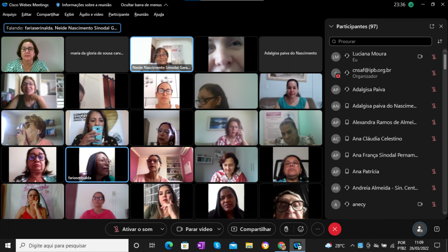Raise hand using the hand icon
The width and height of the screenshot is (448, 252).
pyautogui.click(x=286, y=229)
